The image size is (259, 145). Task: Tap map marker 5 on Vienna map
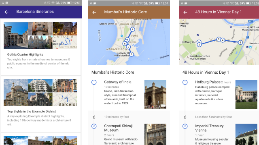coord(240,42)
